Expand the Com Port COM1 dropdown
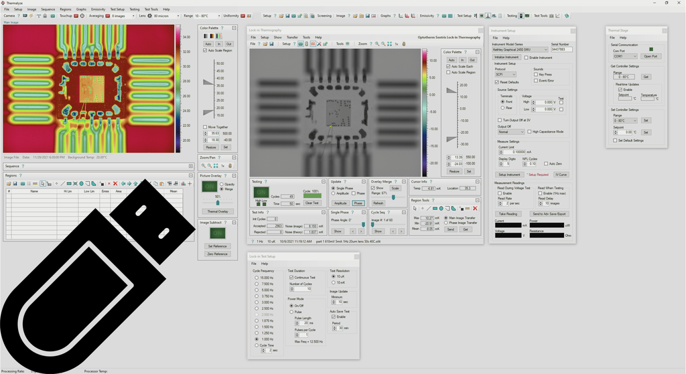 pyautogui.click(x=626, y=56)
